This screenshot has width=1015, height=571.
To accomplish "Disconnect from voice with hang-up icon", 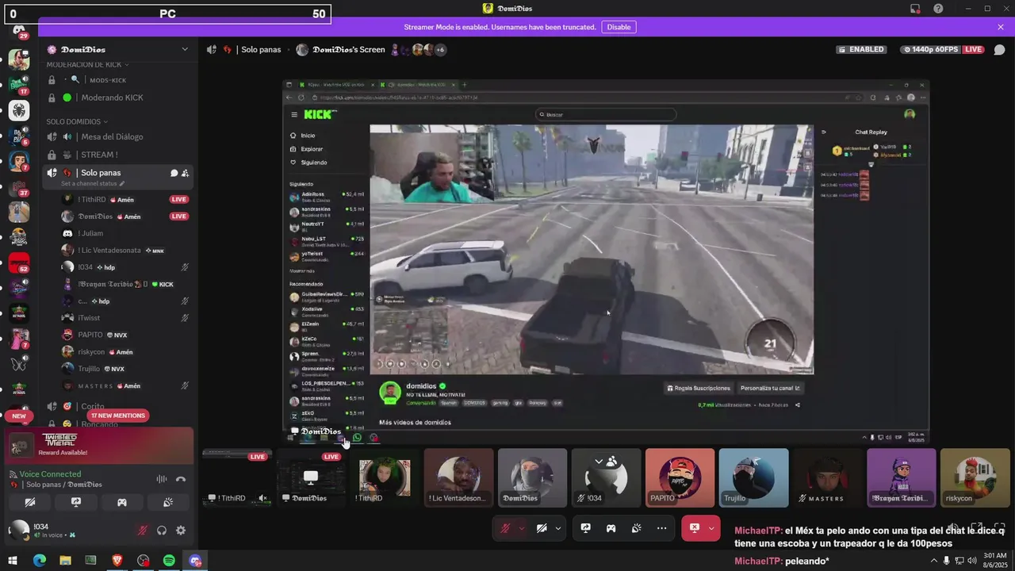I will (181, 478).
